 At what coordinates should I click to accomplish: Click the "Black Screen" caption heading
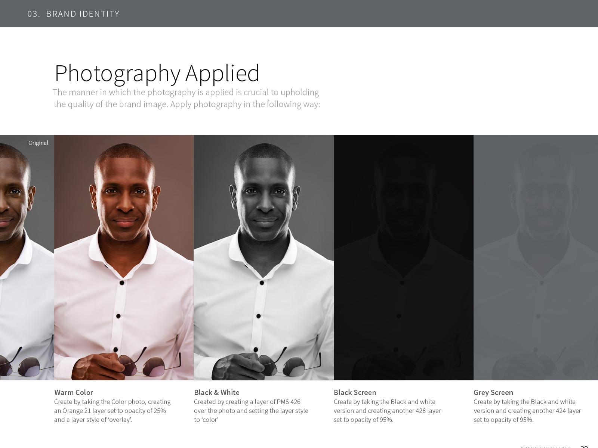355,392
